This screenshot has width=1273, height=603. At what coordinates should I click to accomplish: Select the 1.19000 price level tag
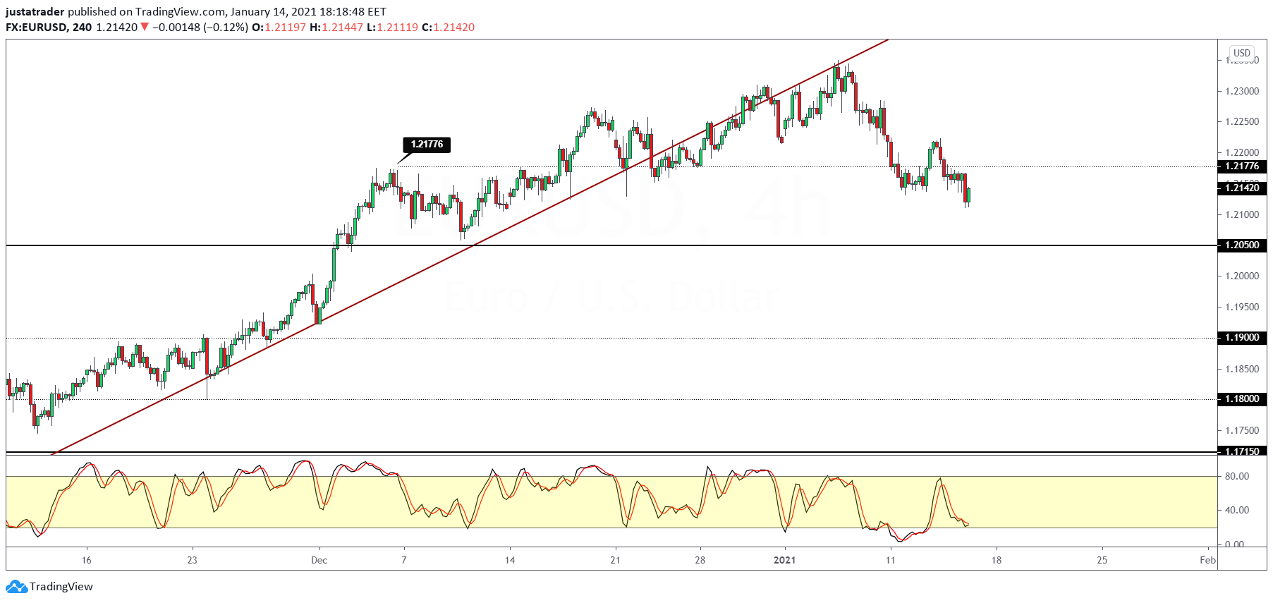tap(1241, 338)
